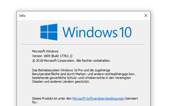This screenshot has width=170, height=106.
Task: Click the "lizenziert" word after the link
Action: (132, 98)
